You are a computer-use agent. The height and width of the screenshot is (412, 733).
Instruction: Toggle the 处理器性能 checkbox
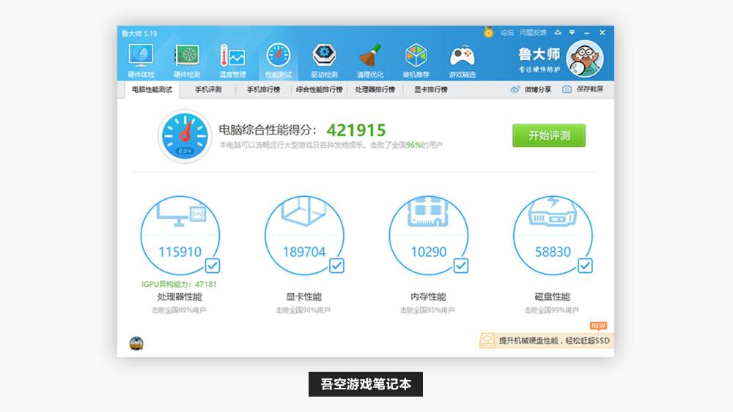coord(213,266)
